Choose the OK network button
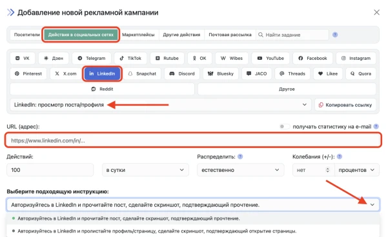Image resolution: width=386 pixels, height=237 pixels. click(x=199, y=58)
